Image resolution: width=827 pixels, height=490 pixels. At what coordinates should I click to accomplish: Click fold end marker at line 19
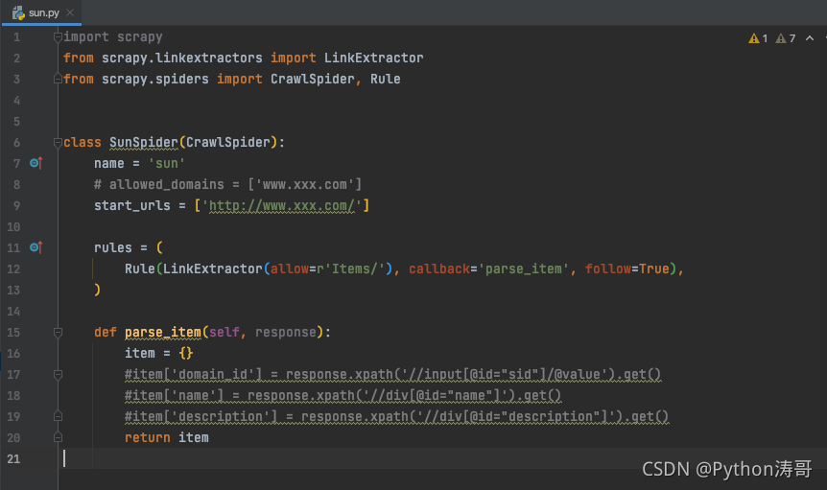(x=58, y=416)
